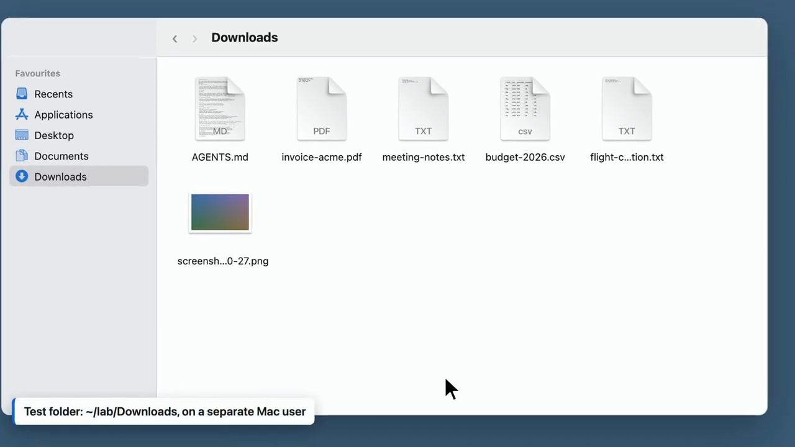Viewport: 795px width, 447px height.
Task: Open Desktop label in the sidebar
Action: coord(54,135)
